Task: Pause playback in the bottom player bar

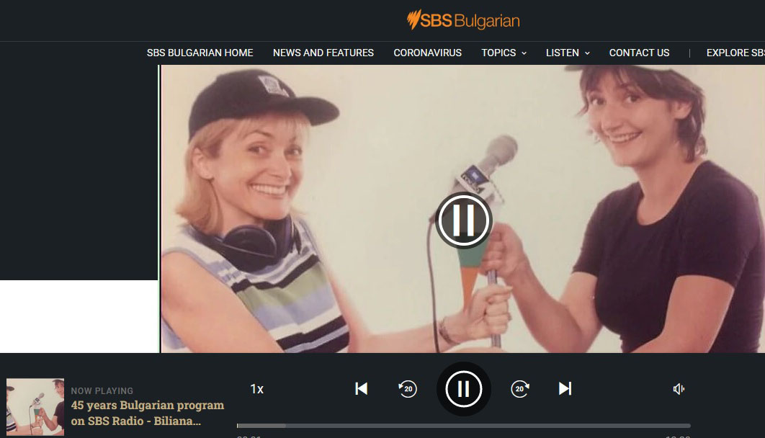Action: click(463, 389)
